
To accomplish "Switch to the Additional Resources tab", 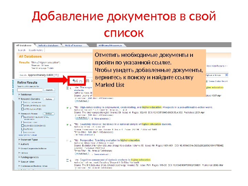I will 110,45.
